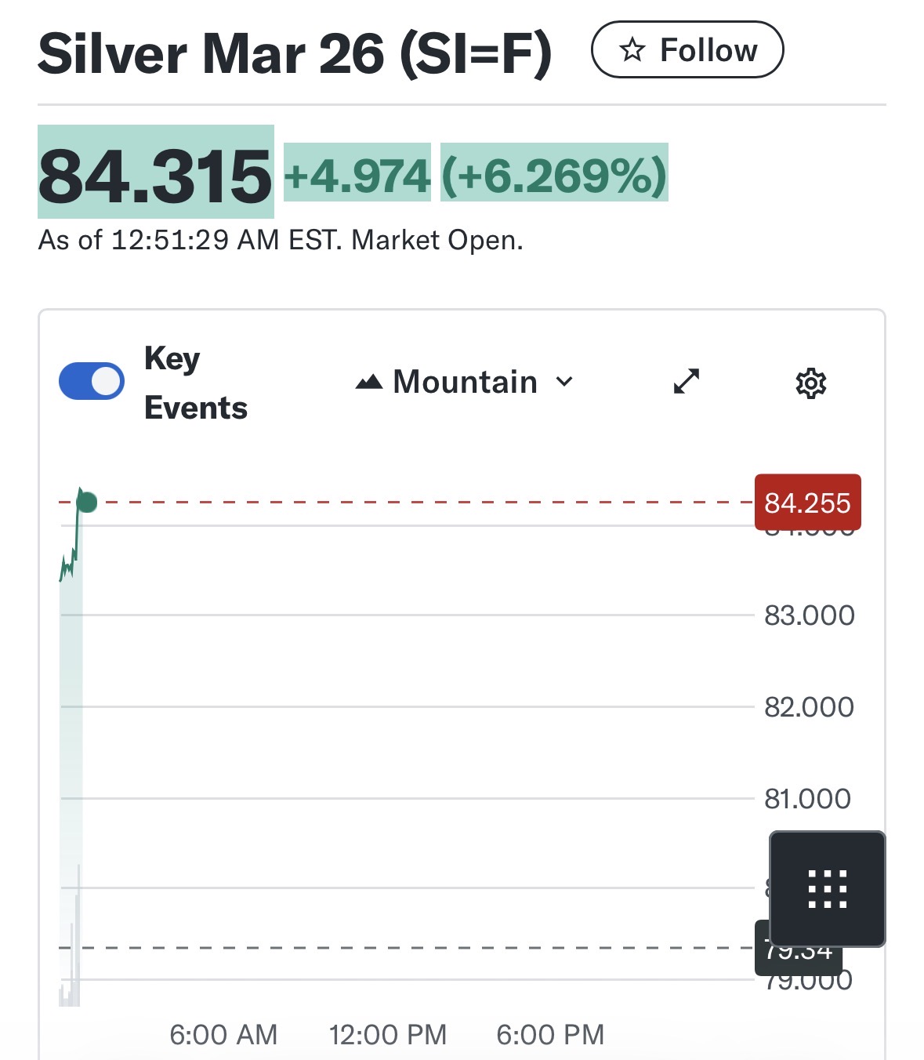Click the green current price dot on chart
Image resolution: width=924 pixels, height=1060 pixels.
click(x=87, y=502)
